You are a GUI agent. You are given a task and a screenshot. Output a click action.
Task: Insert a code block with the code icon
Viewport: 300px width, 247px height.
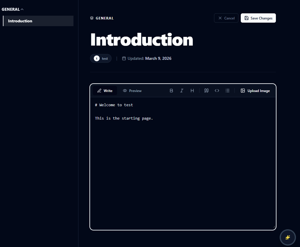coord(217,91)
